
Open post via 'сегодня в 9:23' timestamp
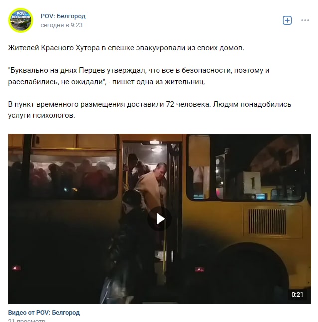[x=61, y=25]
